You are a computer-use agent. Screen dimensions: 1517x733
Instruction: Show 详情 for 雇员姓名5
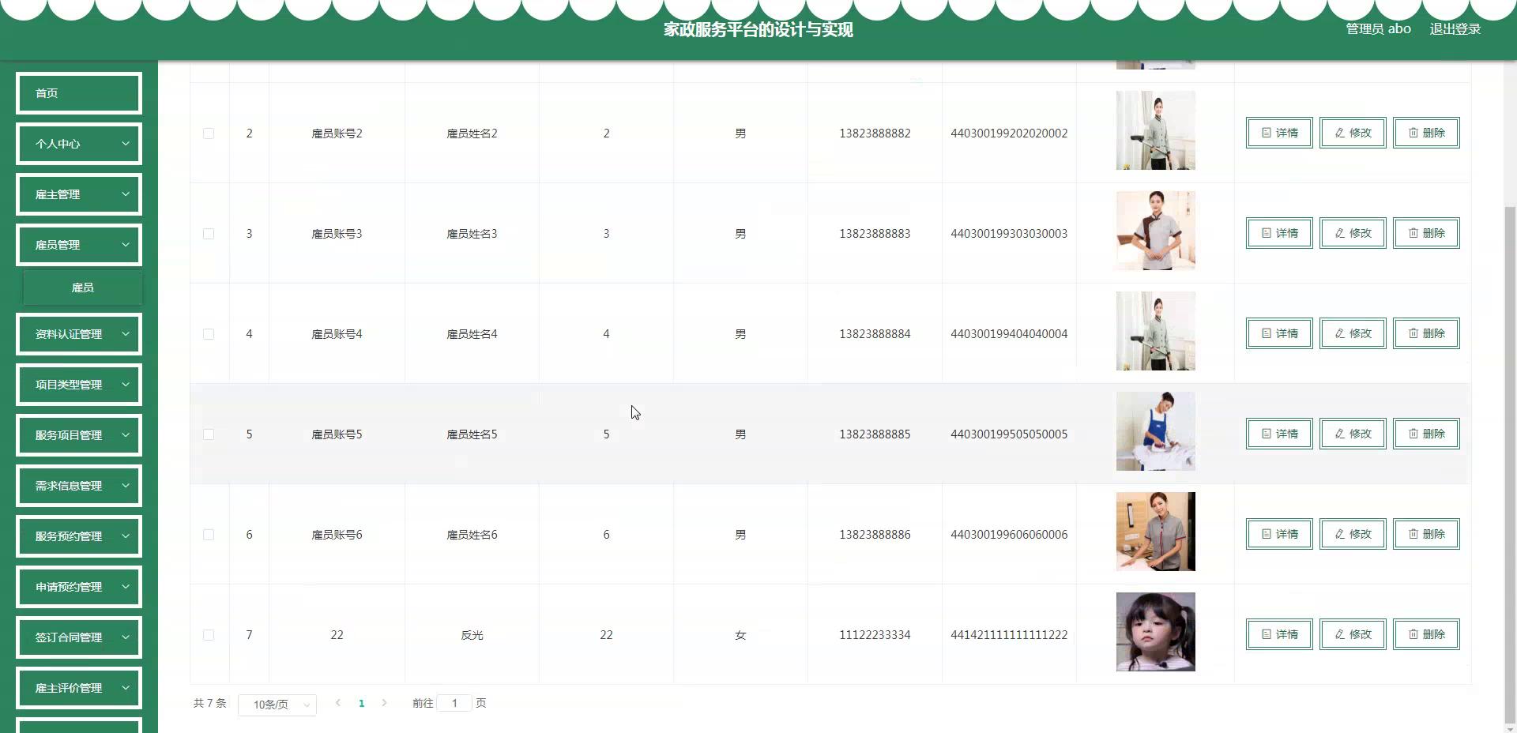pos(1279,434)
